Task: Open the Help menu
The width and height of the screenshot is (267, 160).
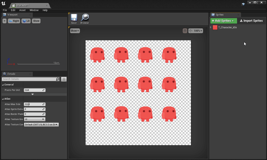Action: 45,10
